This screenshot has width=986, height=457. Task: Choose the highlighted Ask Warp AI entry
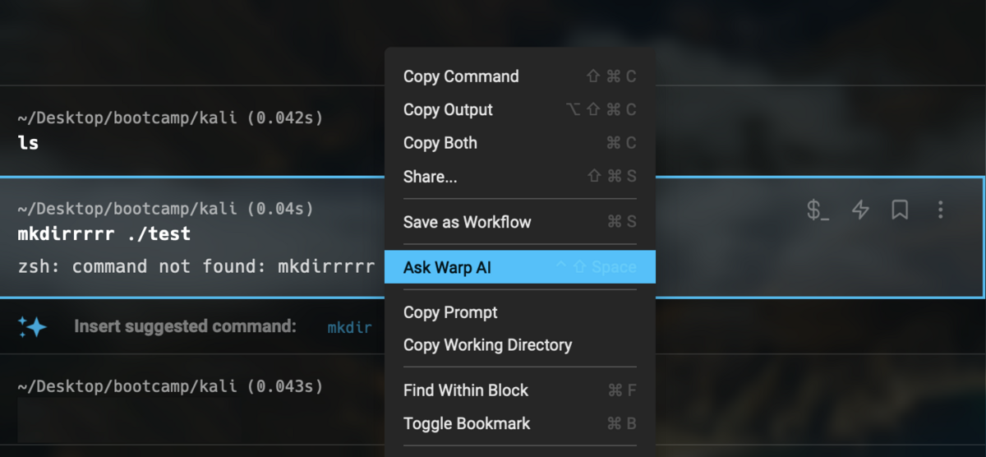[520, 267]
